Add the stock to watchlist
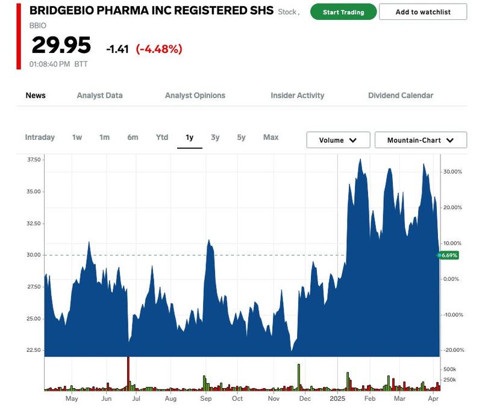482x408 pixels. [423, 12]
